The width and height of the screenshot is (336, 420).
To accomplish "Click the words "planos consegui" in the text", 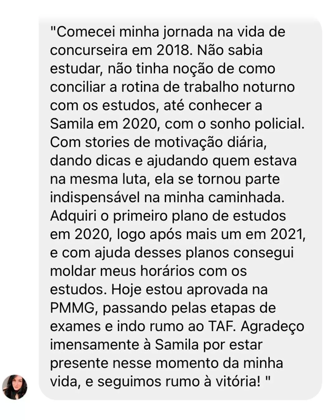I will coord(240,253).
